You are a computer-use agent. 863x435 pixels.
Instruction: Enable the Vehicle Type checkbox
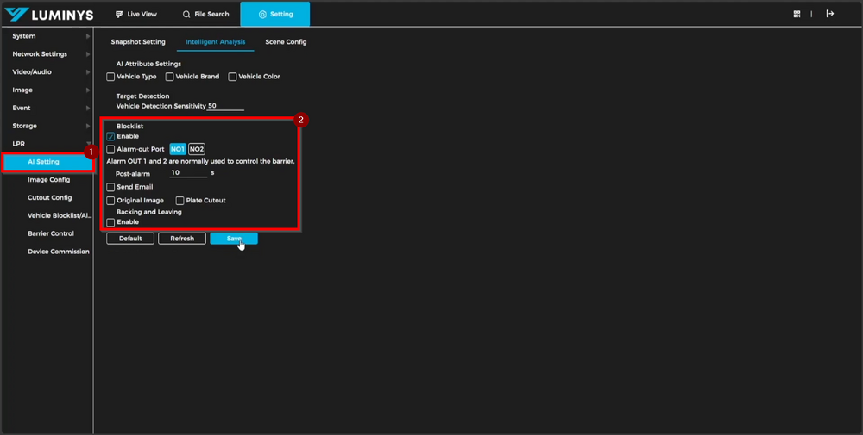(110, 77)
